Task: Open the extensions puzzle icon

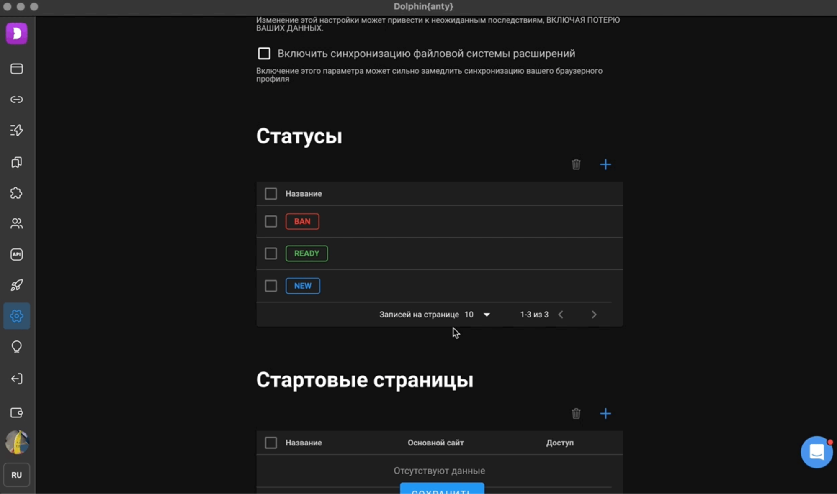Action: click(x=17, y=193)
